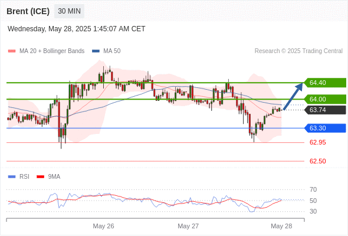This screenshot has width=348, height=236.
Task: Click the 62.50 red support label
Action: [317, 161]
